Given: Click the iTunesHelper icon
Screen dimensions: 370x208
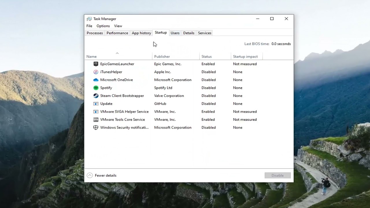Looking at the screenshot, I should [x=96, y=72].
